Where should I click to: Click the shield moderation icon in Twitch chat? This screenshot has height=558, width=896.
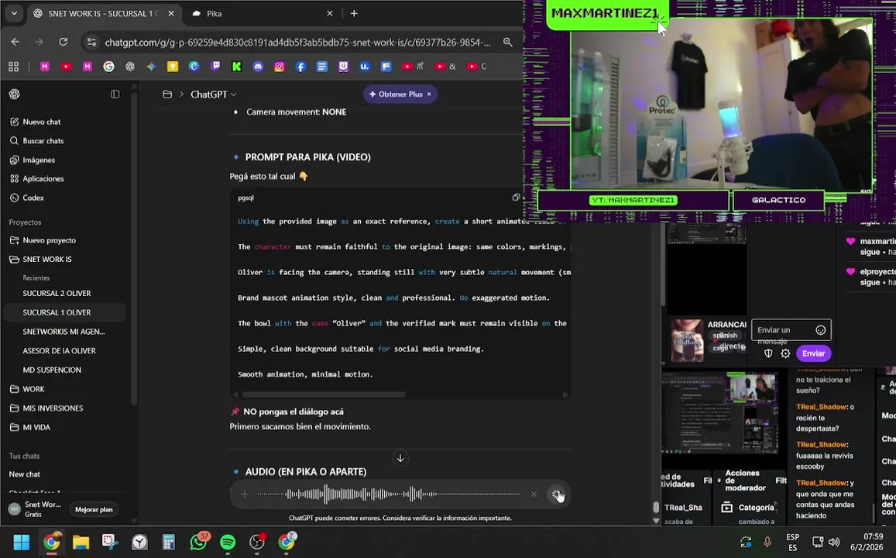click(768, 353)
